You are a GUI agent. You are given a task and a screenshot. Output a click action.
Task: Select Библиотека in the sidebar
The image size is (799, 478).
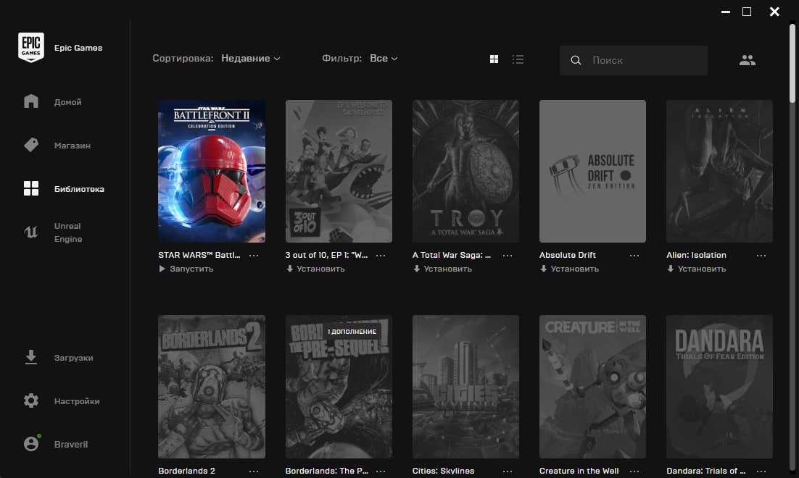pyautogui.click(x=64, y=189)
